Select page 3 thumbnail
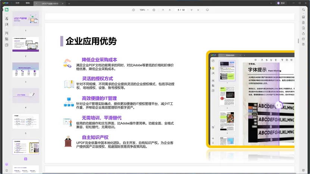The height and width of the screenshot is (174, 310). click(26, 70)
